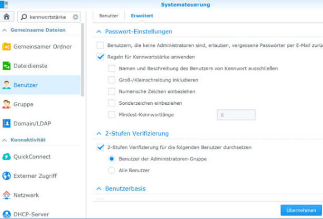Viewport: 323px width, 219px height.
Task: Select Gruppe in sidebar
Action: 40,104
